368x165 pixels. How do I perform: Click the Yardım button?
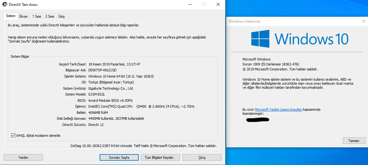coord(23,158)
